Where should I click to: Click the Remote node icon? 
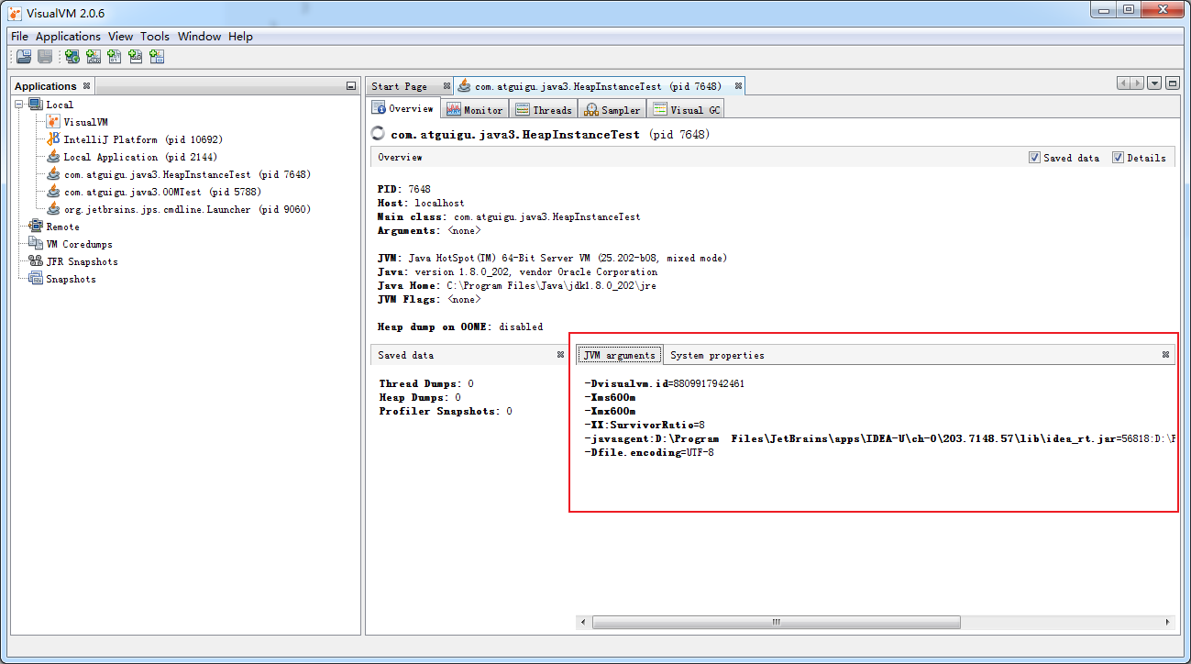(36, 227)
